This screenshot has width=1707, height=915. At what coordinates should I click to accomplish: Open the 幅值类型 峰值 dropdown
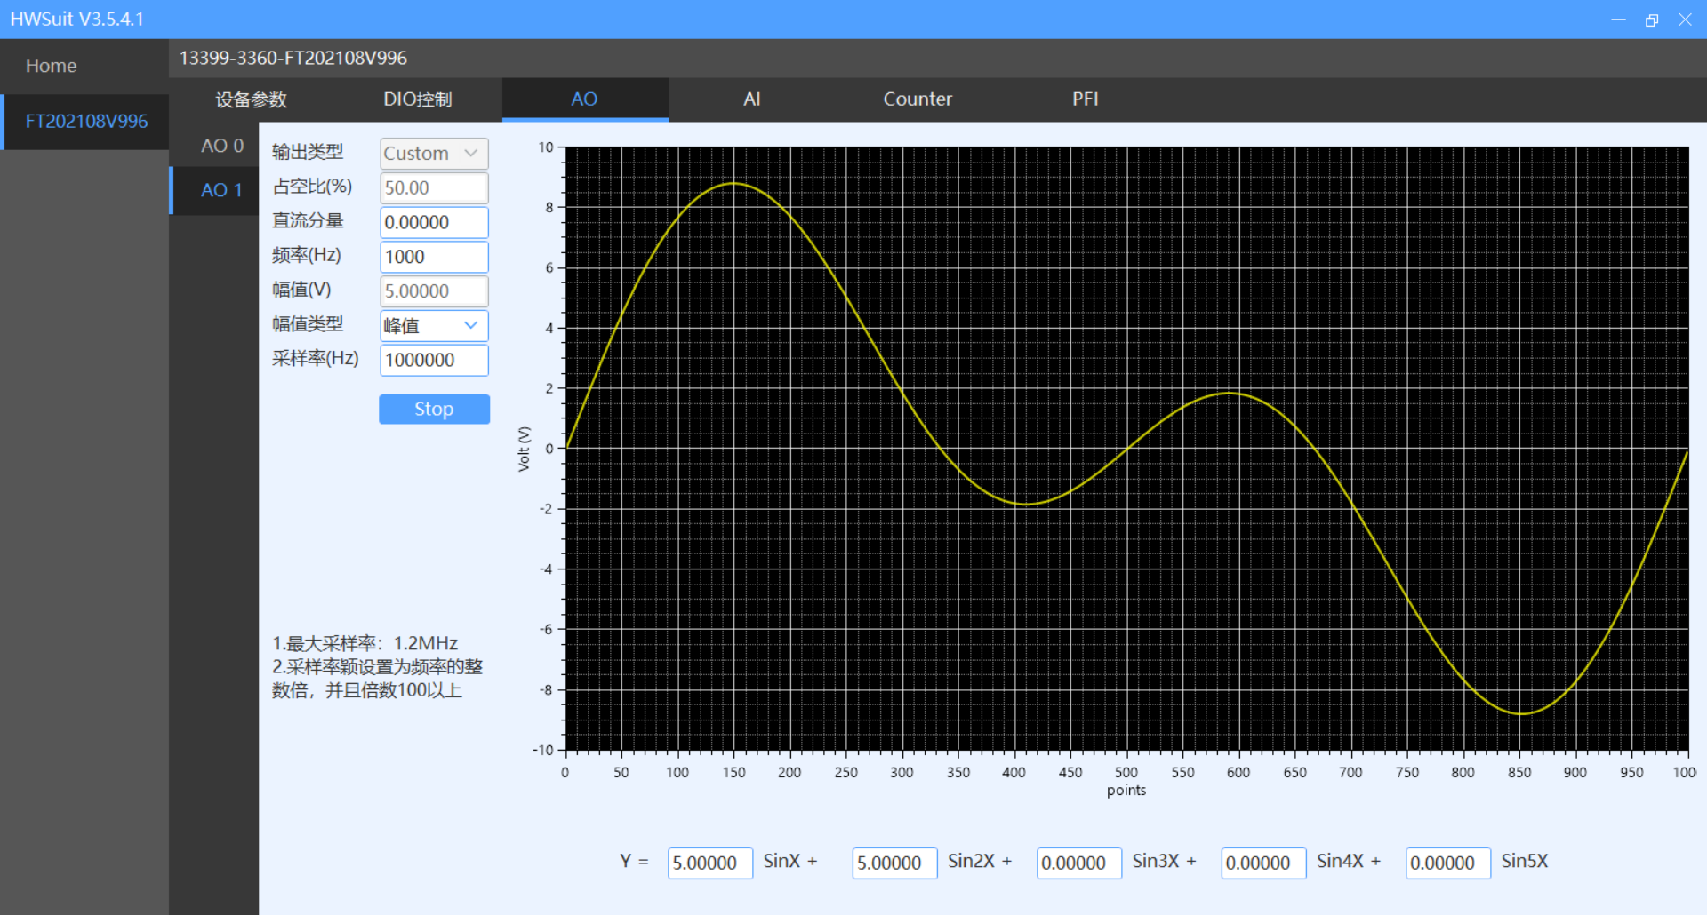click(x=434, y=326)
